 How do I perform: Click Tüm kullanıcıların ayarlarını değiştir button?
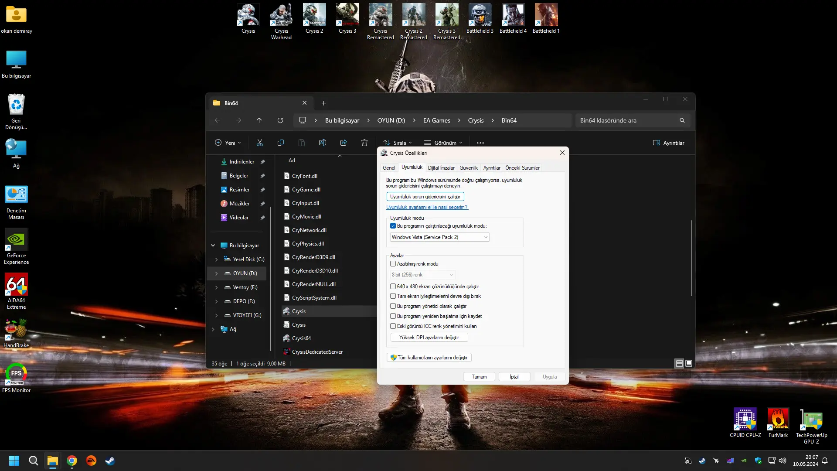429,358
